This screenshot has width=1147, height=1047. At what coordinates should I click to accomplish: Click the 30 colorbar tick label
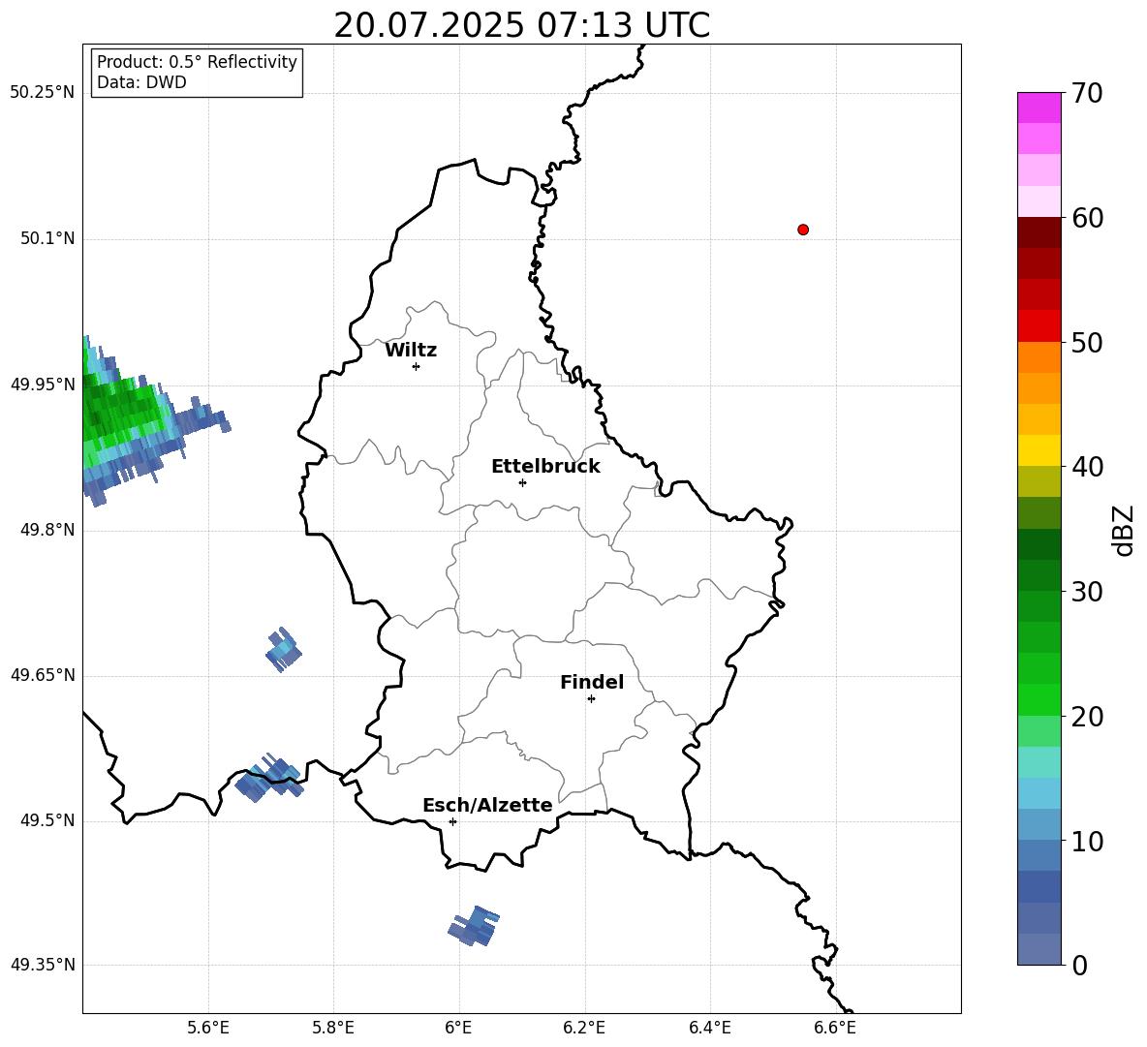click(x=1087, y=592)
